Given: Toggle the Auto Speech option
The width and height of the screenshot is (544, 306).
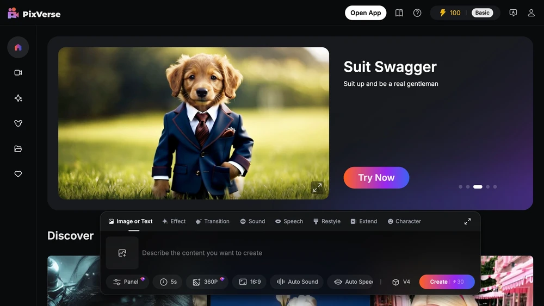Looking at the screenshot, I should (353, 282).
